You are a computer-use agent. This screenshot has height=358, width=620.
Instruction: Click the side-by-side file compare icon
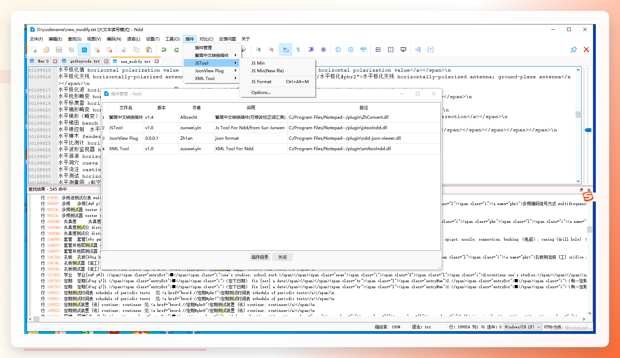(378, 50)
